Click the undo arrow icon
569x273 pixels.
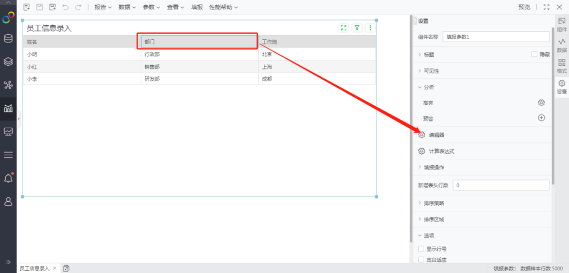pos(65,7)
